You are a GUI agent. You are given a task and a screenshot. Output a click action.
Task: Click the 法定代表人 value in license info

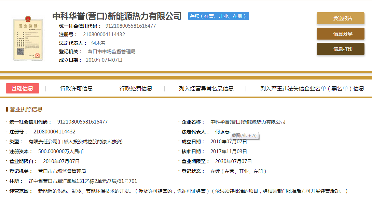coord(222,132)
